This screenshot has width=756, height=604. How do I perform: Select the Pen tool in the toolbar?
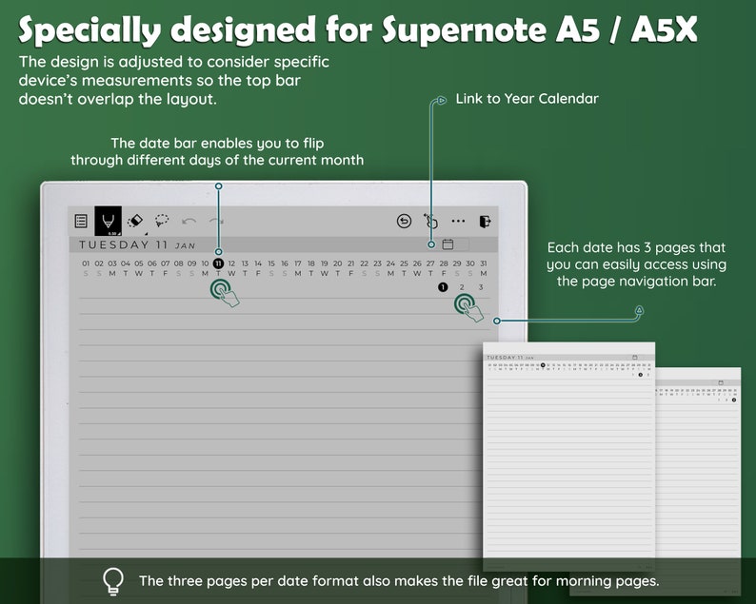pyautogui.click(x=108, y=221)
